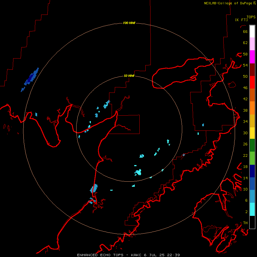Click the "KAKC" station identifier in caption
Screen dimensions: 257x257
[136, 255]
